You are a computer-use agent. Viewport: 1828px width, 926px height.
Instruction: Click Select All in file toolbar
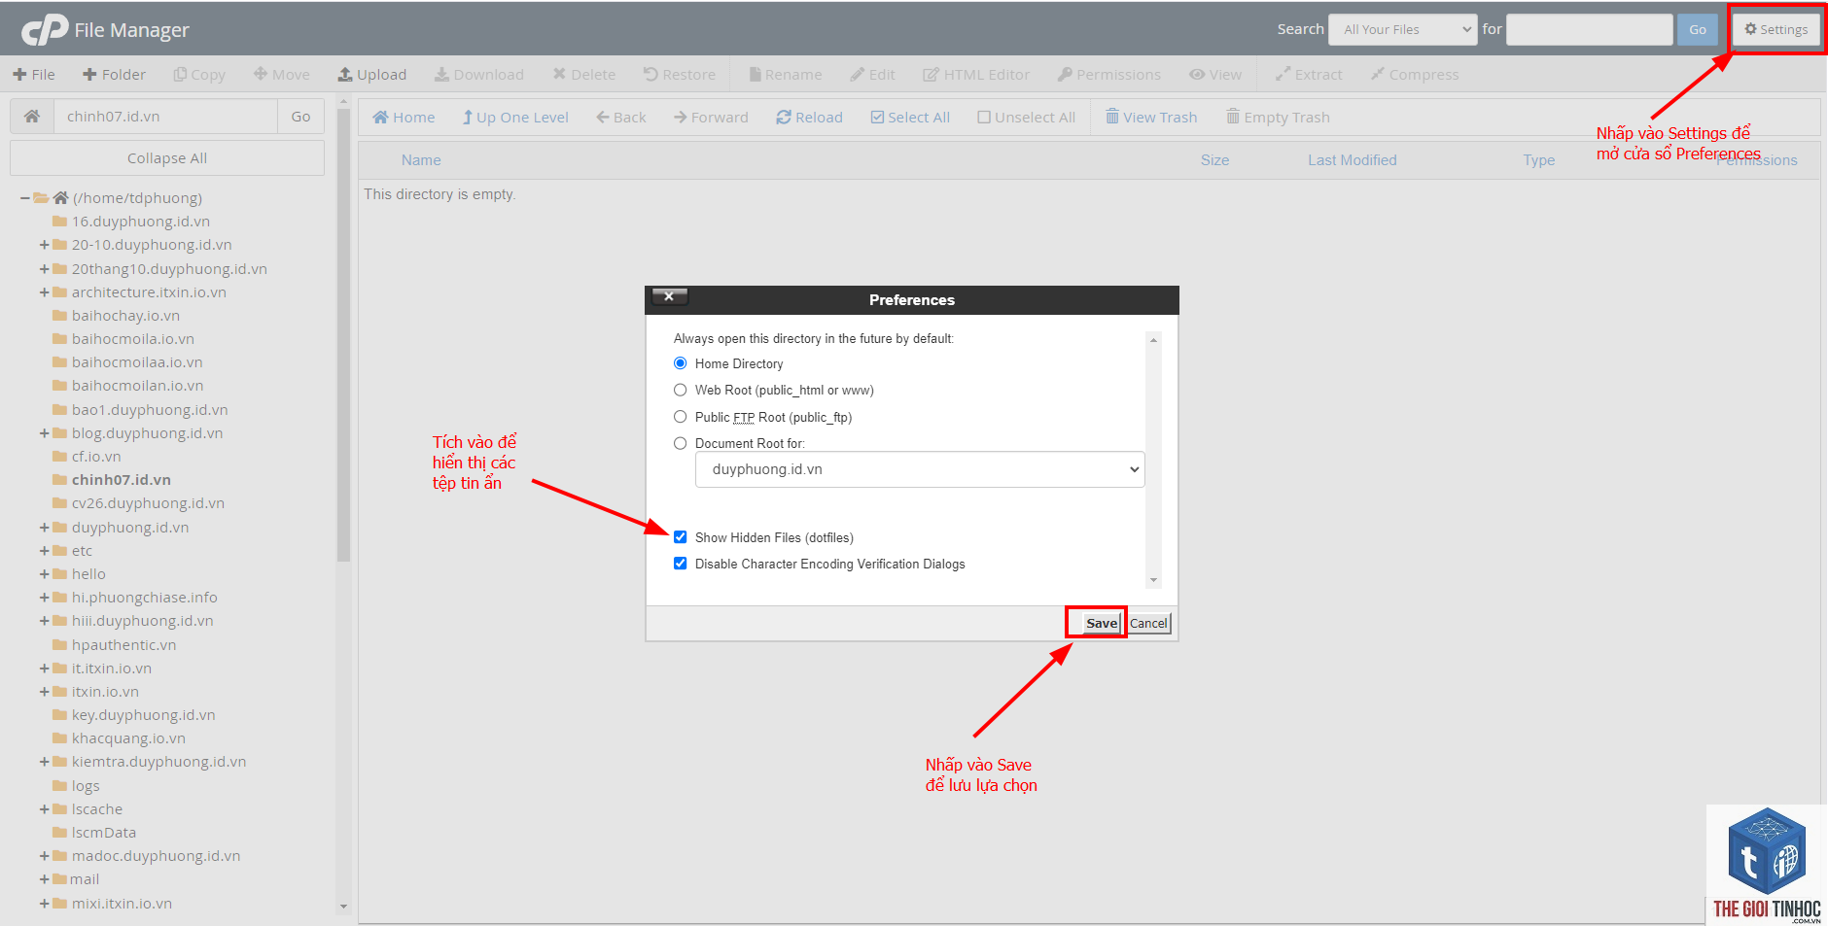click(x=910, y=118)
